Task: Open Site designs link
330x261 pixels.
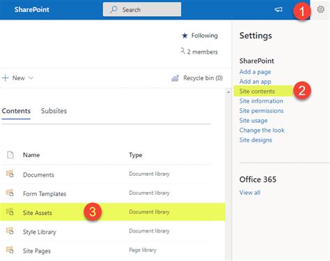Action: coord(256,140)
